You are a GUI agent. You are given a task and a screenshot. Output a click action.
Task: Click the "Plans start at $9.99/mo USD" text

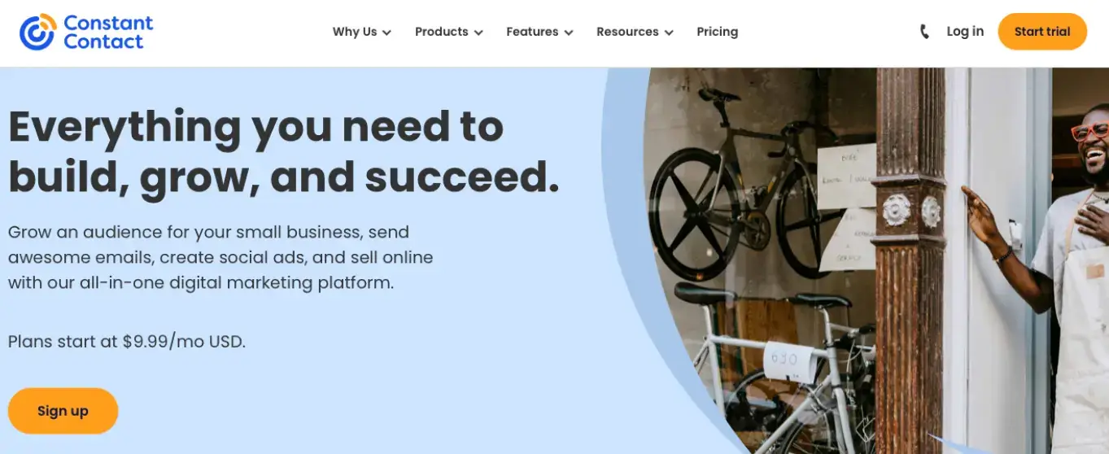click(x=127, y=341)
